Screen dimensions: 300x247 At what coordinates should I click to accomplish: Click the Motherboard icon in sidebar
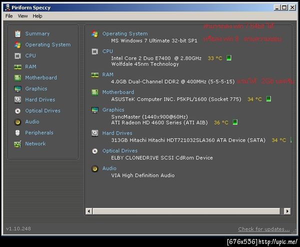(x=17, y=78)
